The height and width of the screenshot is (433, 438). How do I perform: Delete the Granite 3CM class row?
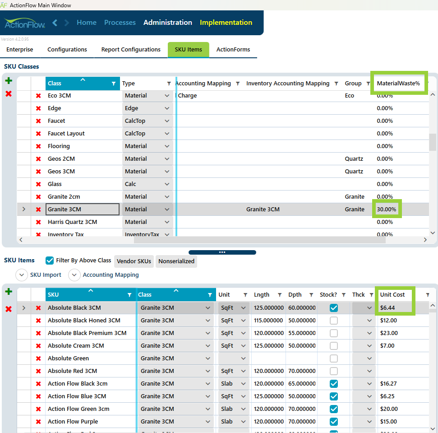(x=38, y=210)
